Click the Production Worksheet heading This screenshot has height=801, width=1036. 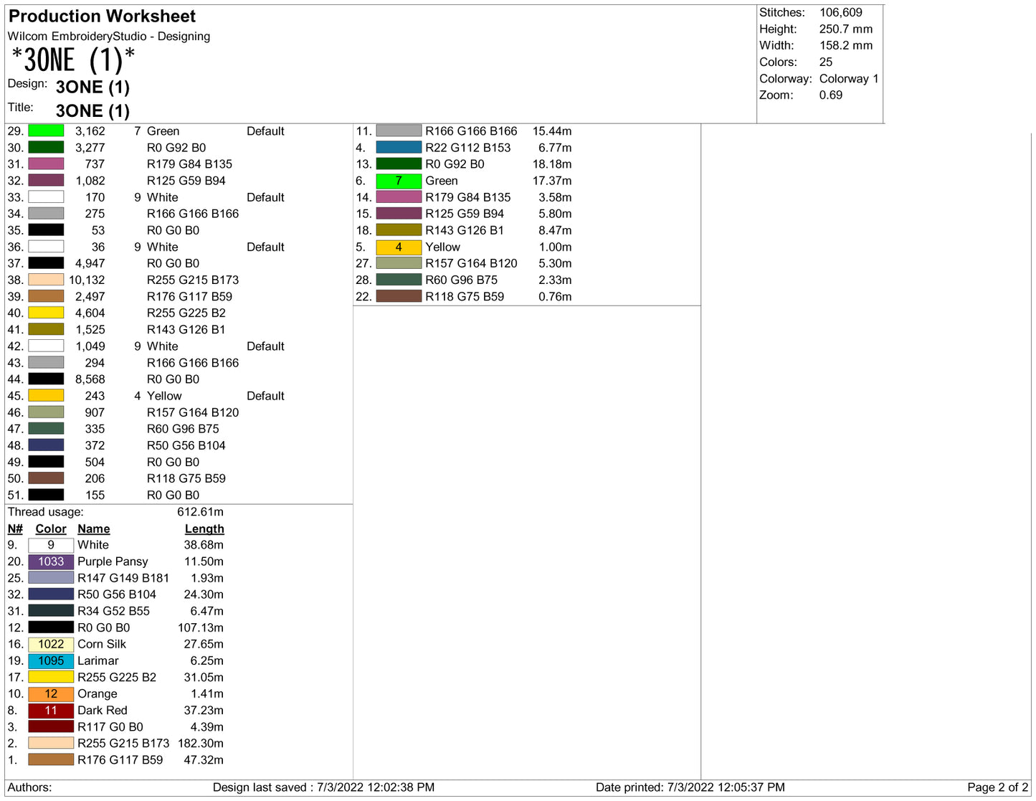[102, 16]
